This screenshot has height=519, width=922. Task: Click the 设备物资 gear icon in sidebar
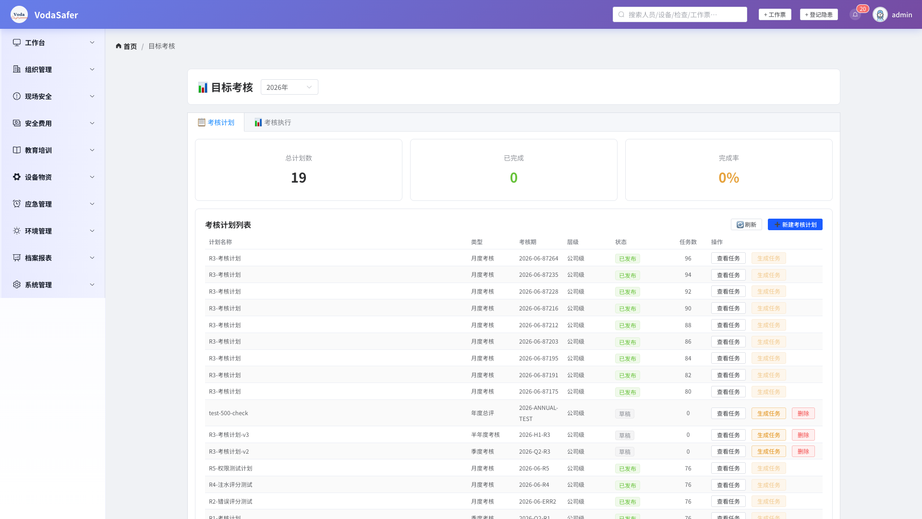coord(17,177)
